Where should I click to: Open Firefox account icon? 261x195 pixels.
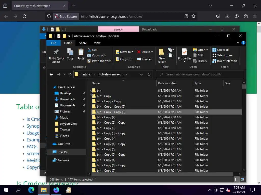click(x=237, y=16)
